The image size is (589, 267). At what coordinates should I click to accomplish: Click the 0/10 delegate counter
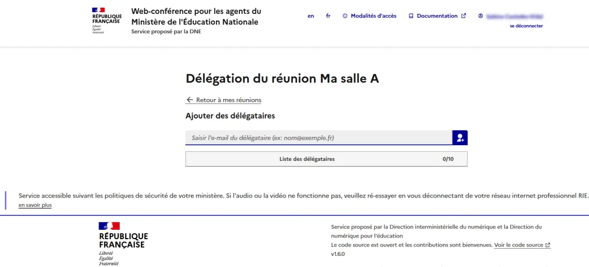tap(448, 159)
